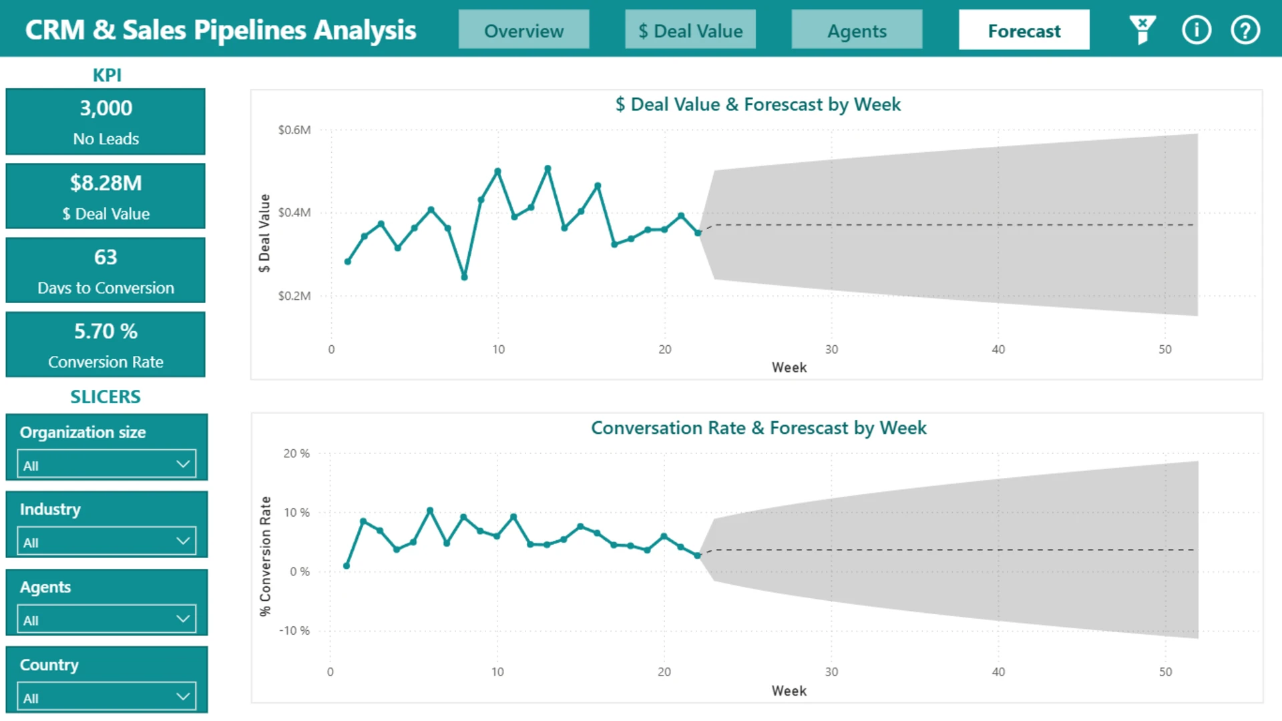
Task: Expand the Organization size dropdown
Action: point(106,465)
